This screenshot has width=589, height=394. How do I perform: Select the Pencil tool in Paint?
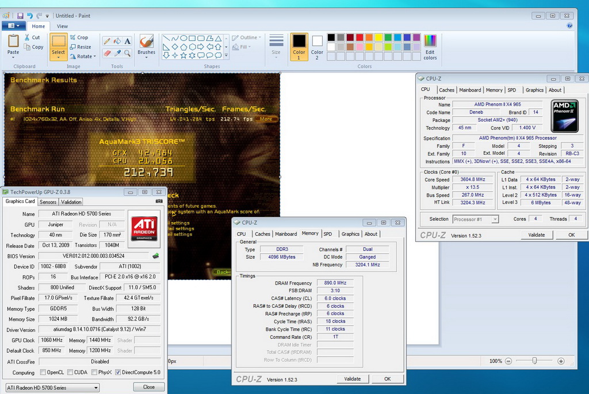106,41
